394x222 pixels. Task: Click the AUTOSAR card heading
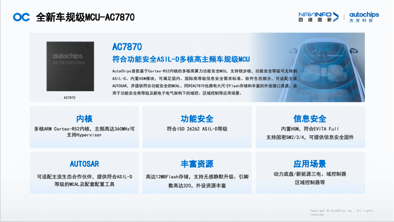(x=84, y=164)
